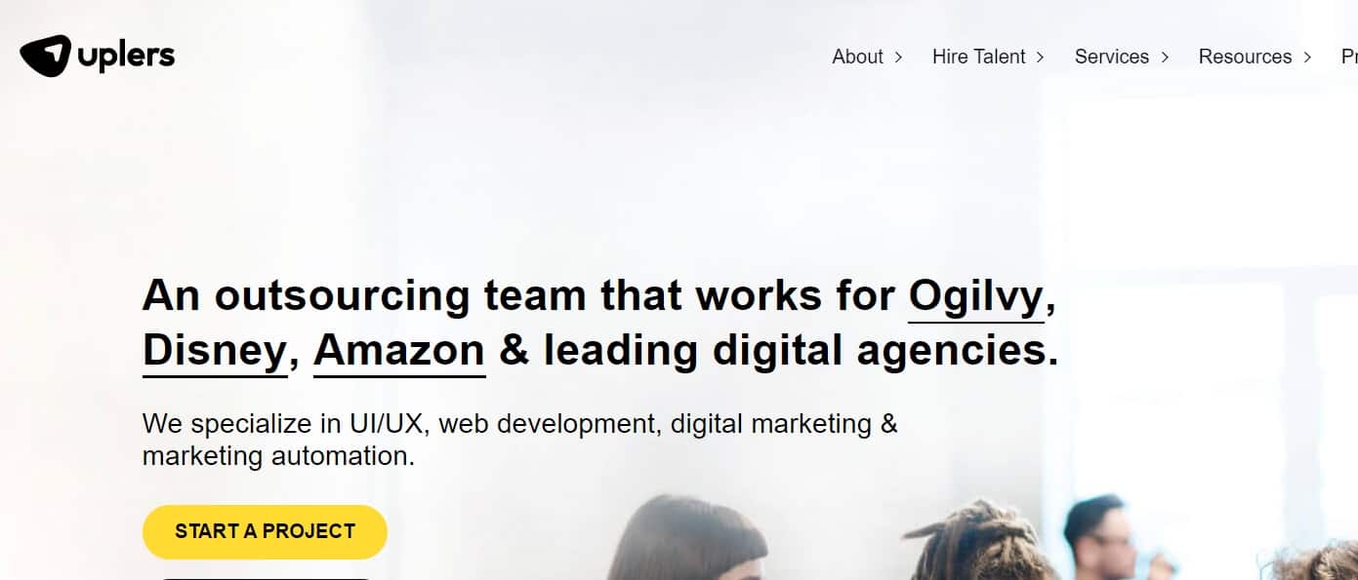The height and width of the screenshot is (580, 1358).
Task: Click the cut-off 'Pr' navigation item
Action: pyautogui.click(x=1349, y=57)
